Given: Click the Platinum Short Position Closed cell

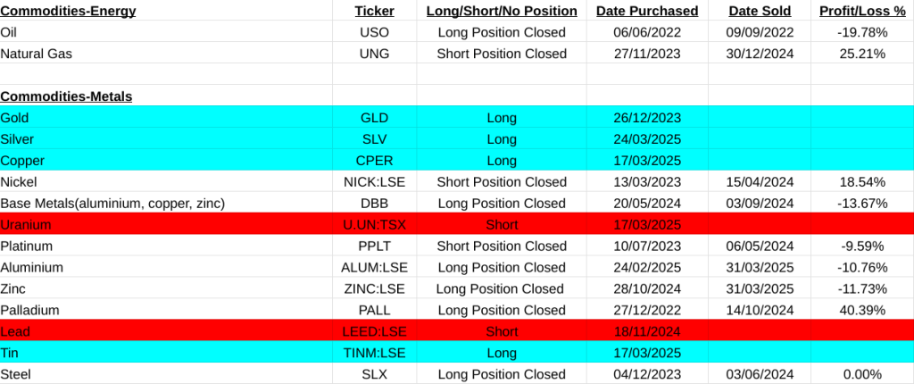Looking at the screenshot, I should click(502, 246).
